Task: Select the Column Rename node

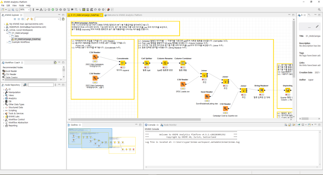Action: (165, 63)
